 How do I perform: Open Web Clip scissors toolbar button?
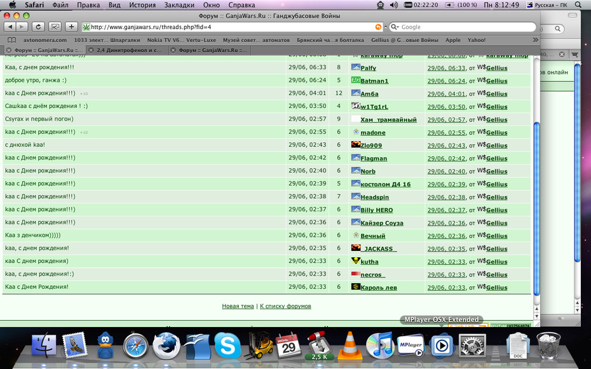click(55, 27)
